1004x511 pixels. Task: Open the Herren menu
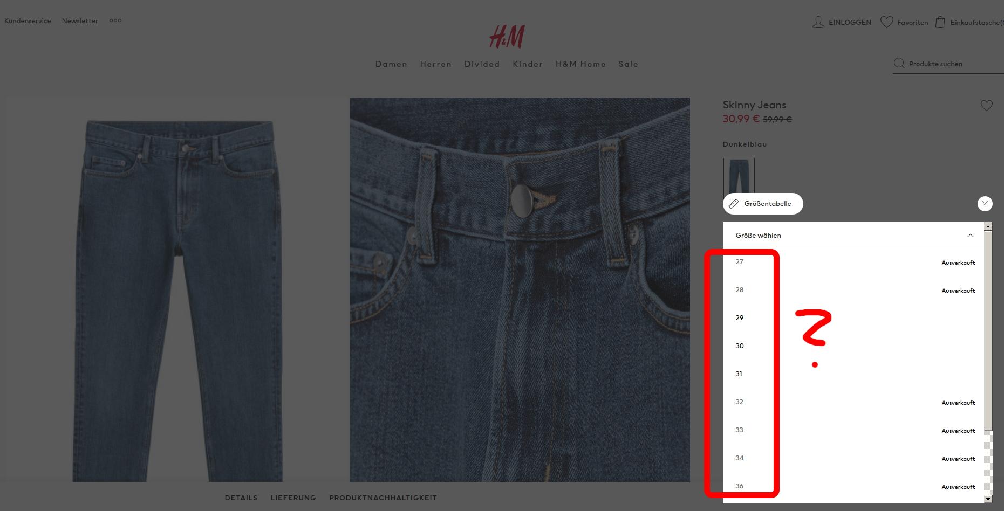435,64
